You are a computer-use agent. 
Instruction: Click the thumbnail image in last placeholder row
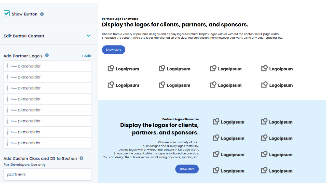[x=14, y=143]
